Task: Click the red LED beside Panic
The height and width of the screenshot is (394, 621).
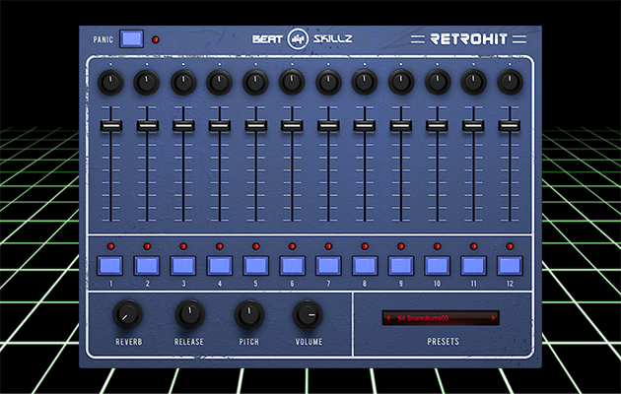Action: pyautogui.click(x=155, y=40)
